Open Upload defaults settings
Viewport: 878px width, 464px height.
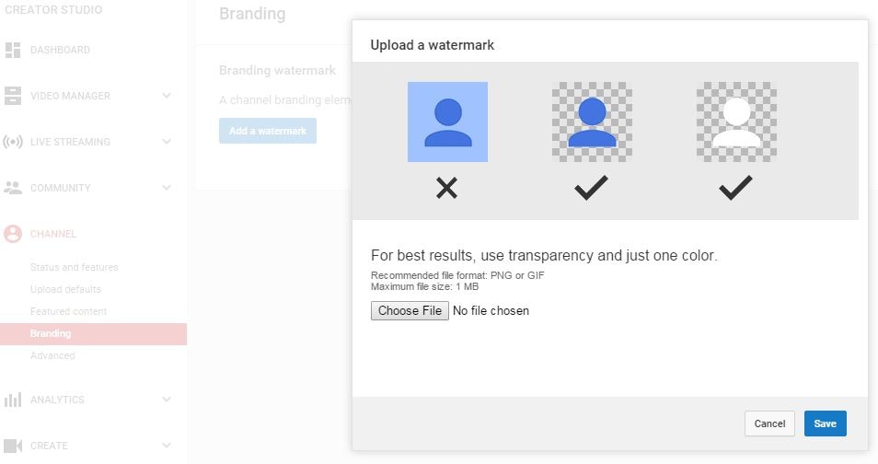[x=65, y=289]
